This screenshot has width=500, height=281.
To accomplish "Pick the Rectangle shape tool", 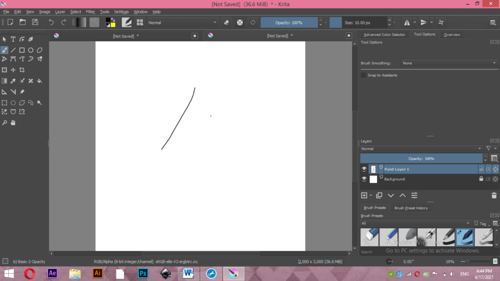I will point(22,50).
